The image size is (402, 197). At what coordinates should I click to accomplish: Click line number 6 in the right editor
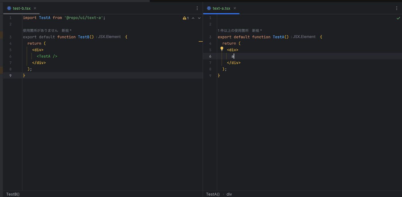tap(210, 56)
